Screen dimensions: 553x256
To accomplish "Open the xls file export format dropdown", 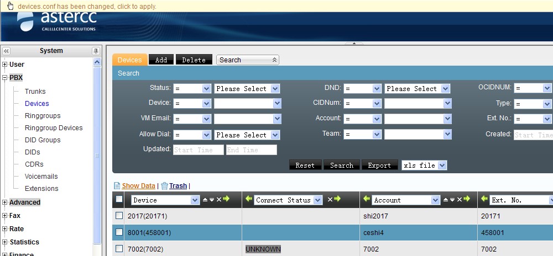I will [x=424, y=166].
